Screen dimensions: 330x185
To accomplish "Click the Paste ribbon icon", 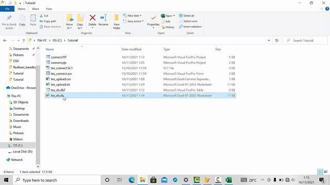I will (x=33, y=18).
